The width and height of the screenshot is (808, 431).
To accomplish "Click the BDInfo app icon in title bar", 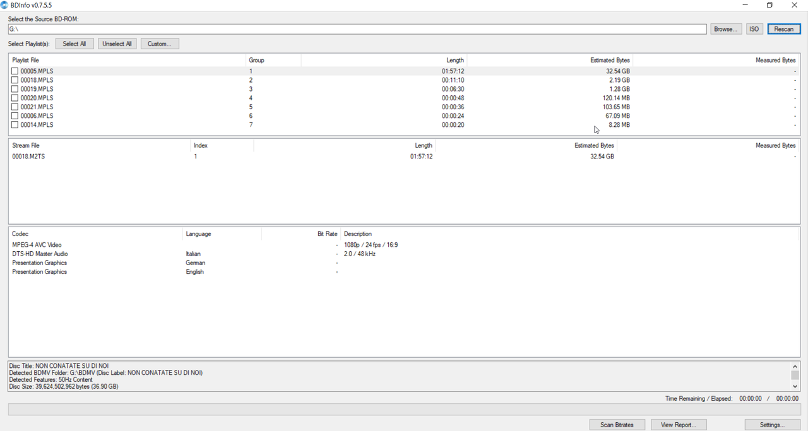I will [4, 5].
